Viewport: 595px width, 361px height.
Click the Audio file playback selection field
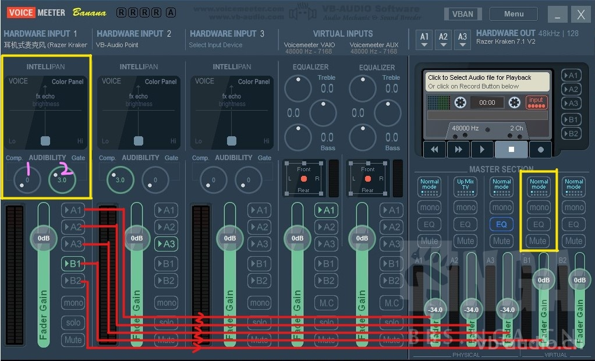pyautogui.click(x=487, y=82)
